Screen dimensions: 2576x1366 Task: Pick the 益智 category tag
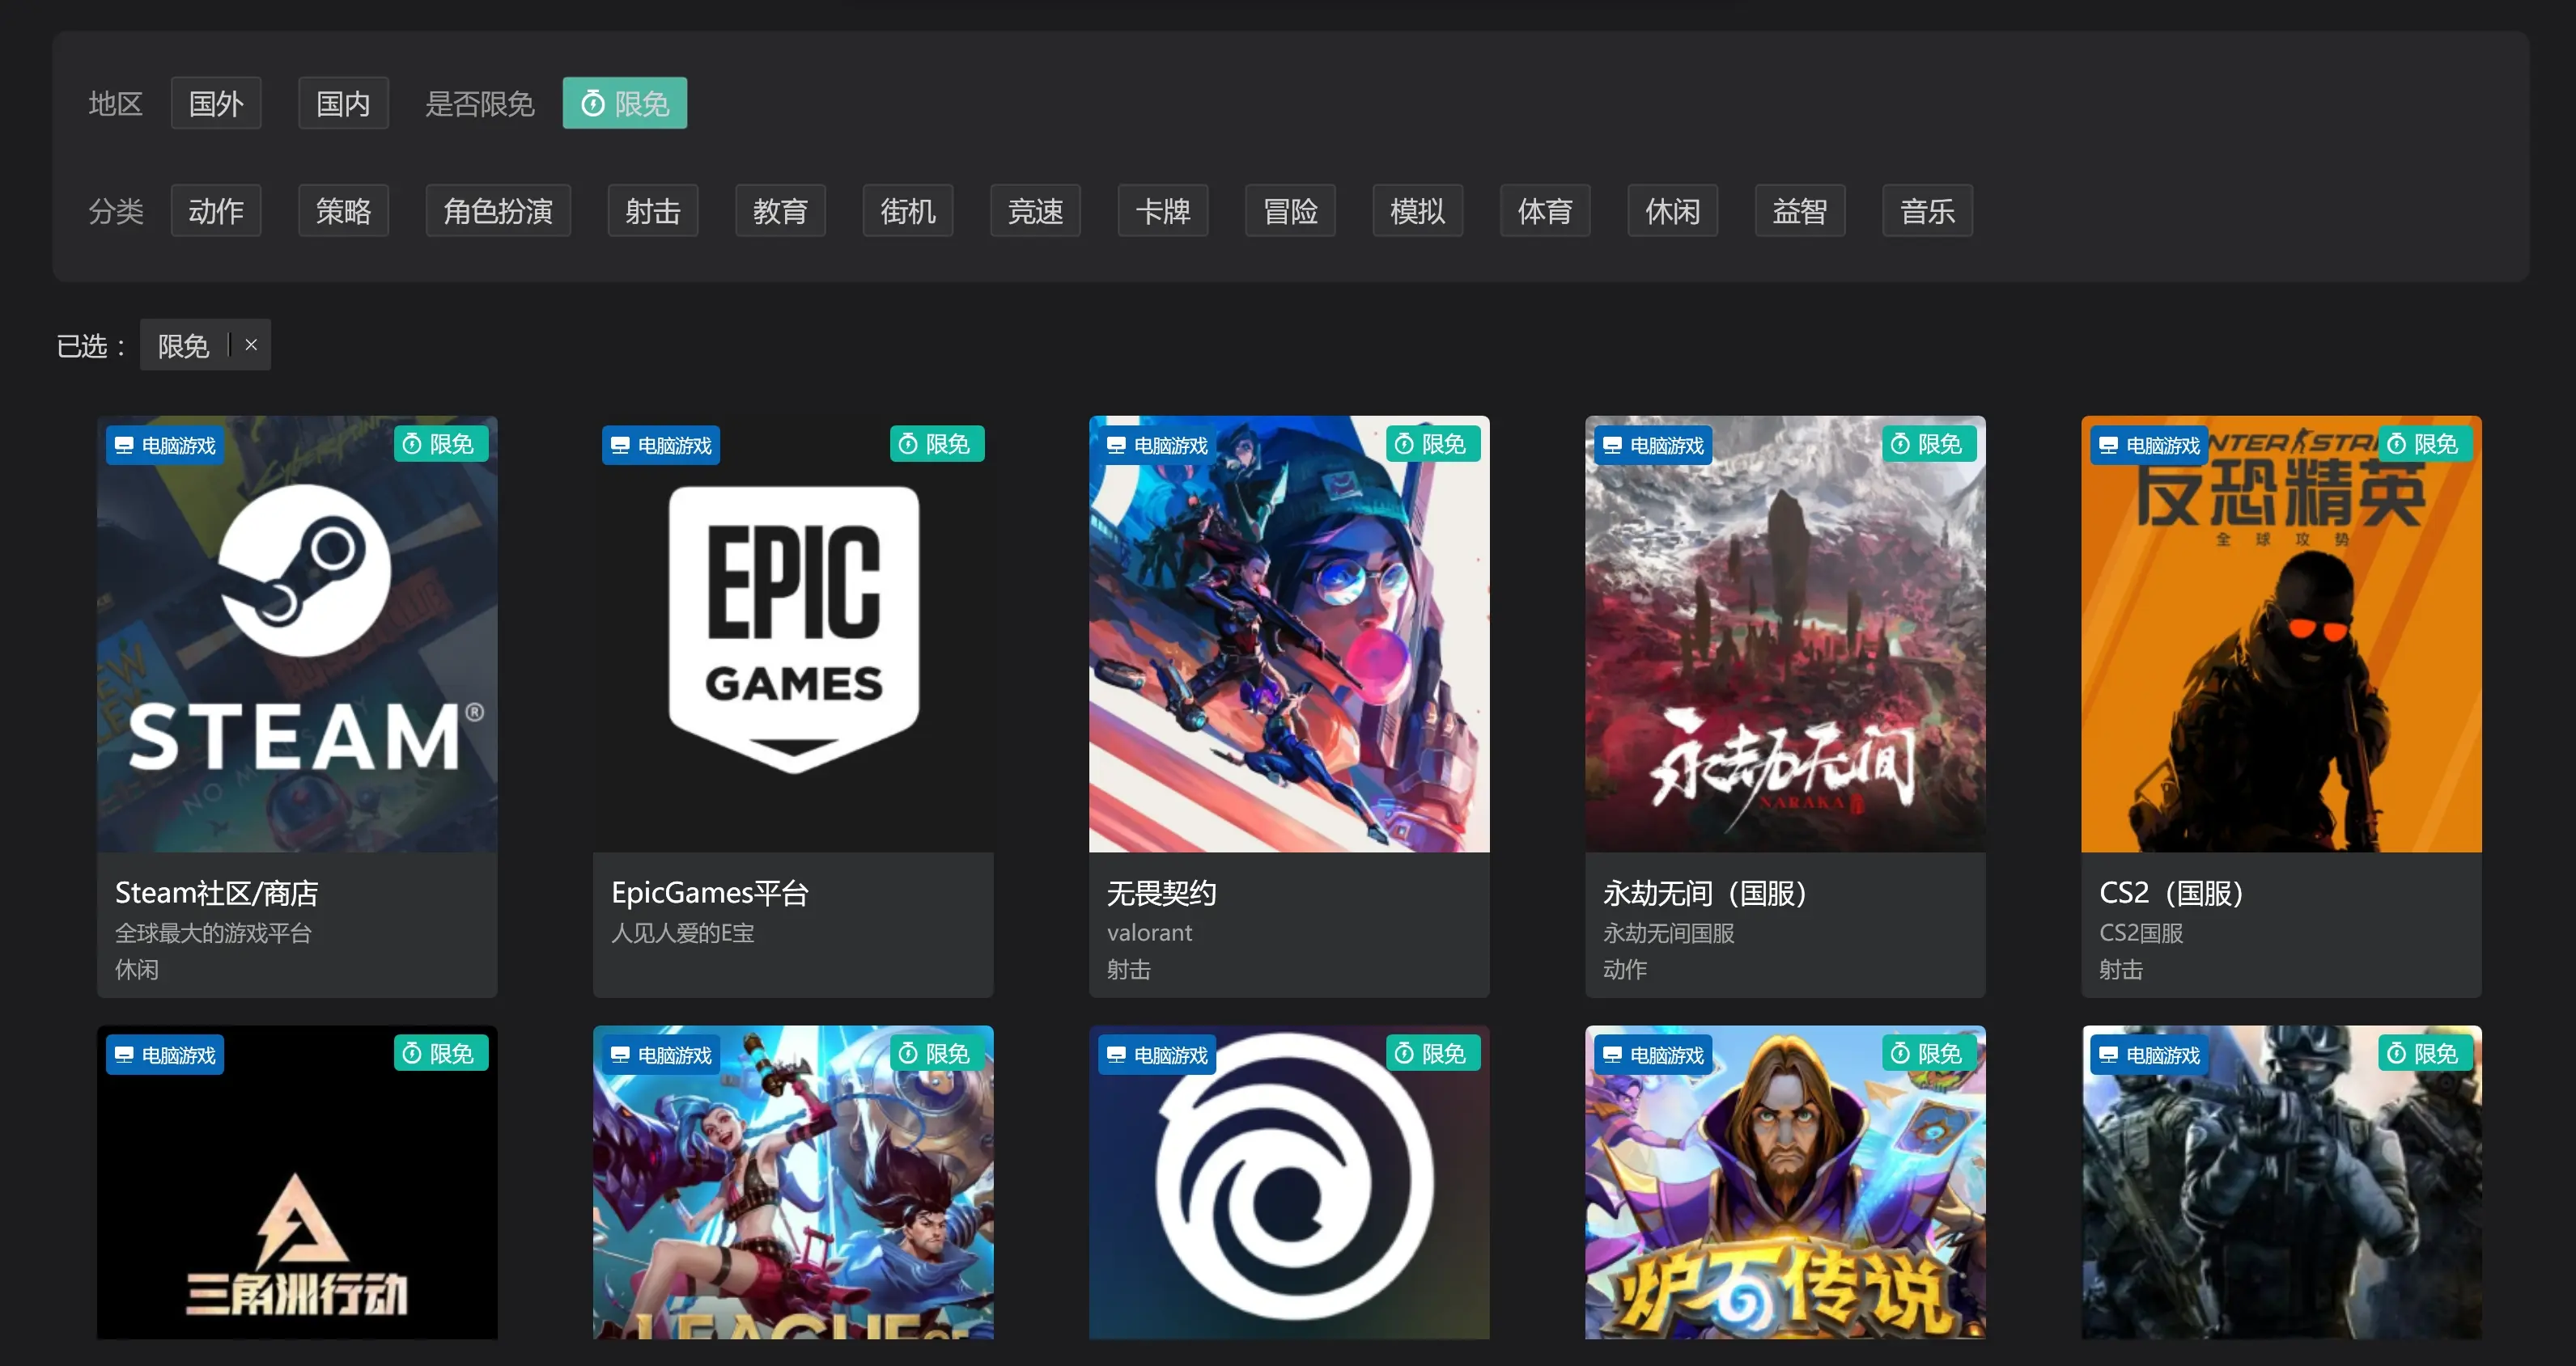click(x=1800, y=211)
